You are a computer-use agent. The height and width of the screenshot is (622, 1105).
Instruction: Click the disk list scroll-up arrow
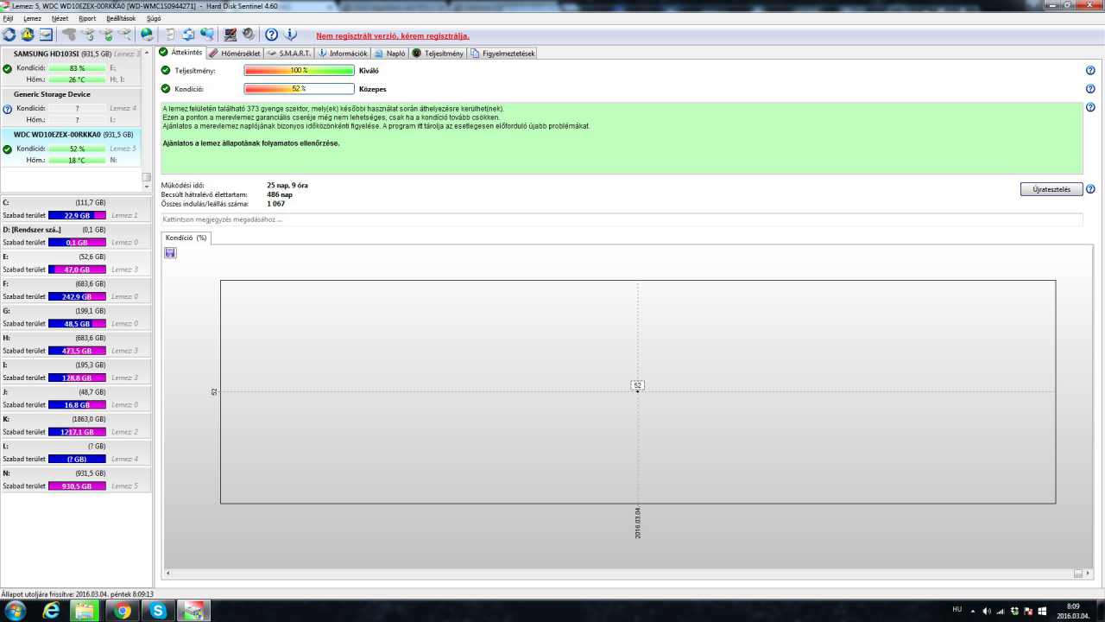(x=147, y=52)
